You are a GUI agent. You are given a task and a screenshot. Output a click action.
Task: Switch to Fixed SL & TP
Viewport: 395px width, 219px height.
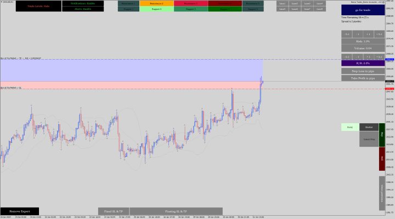(114, 211)
